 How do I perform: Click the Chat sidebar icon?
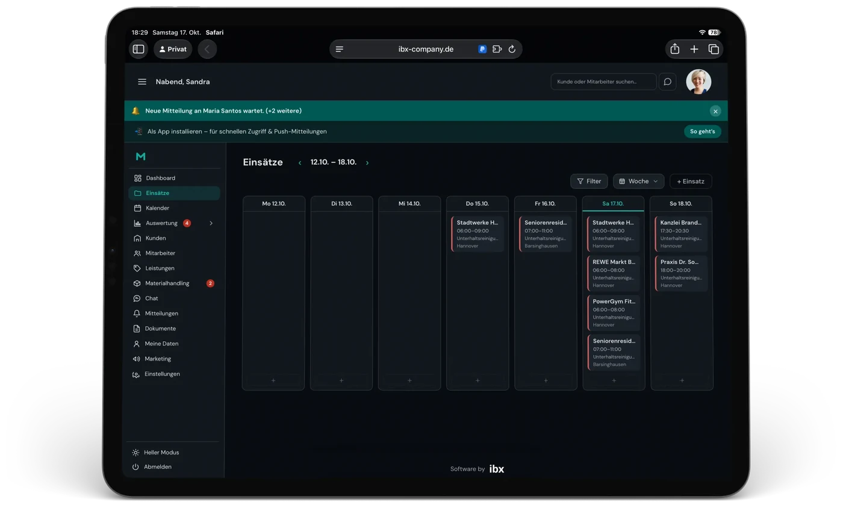click(x=137, y=299)
